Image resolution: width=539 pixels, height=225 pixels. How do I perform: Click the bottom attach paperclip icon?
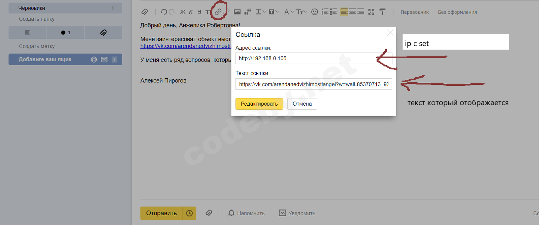tap(209, 213)
